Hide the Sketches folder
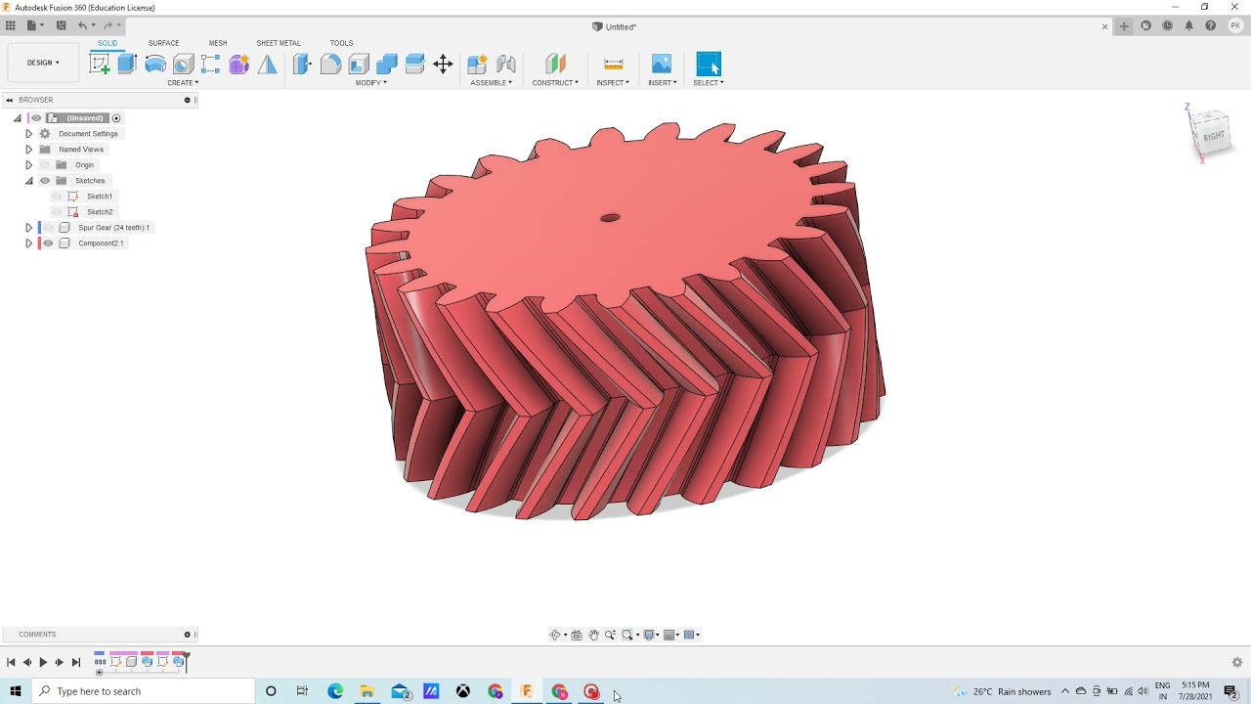1251x704 pixels. [45, 181]
